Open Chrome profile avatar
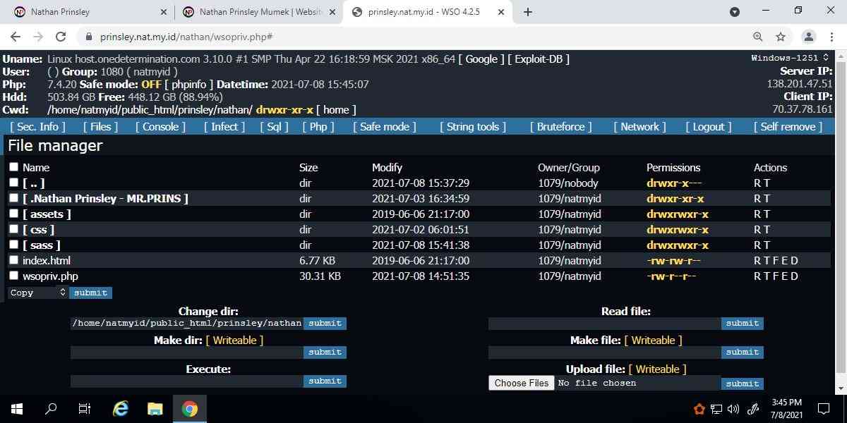The height and width of the screenshot is (423, 847). click(x=809, y=37)
